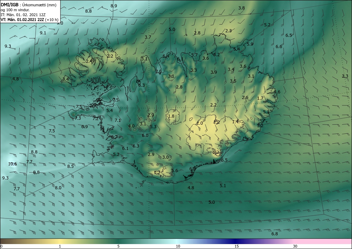Click the 3.8 value at the top right
The width and height of the screenshot is (352, 249).
(241, 8)
